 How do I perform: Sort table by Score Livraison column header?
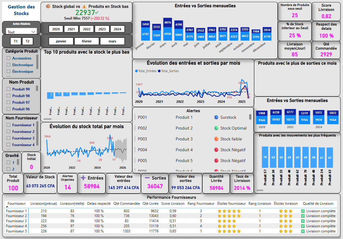tap(172, 204)
